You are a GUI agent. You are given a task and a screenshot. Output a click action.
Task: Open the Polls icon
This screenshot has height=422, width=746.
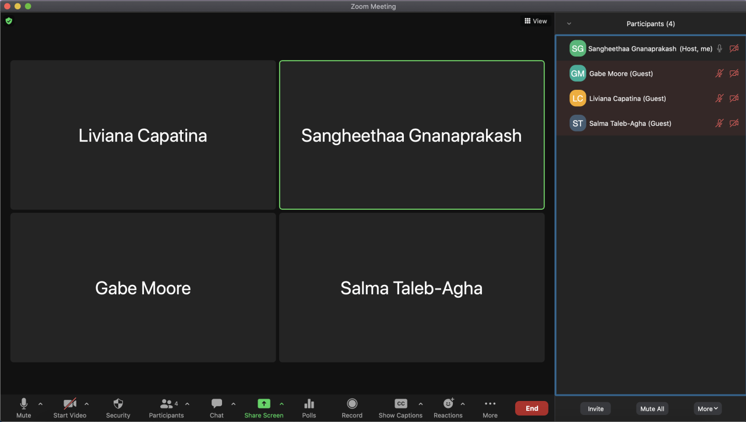click(x=309, y=404)
